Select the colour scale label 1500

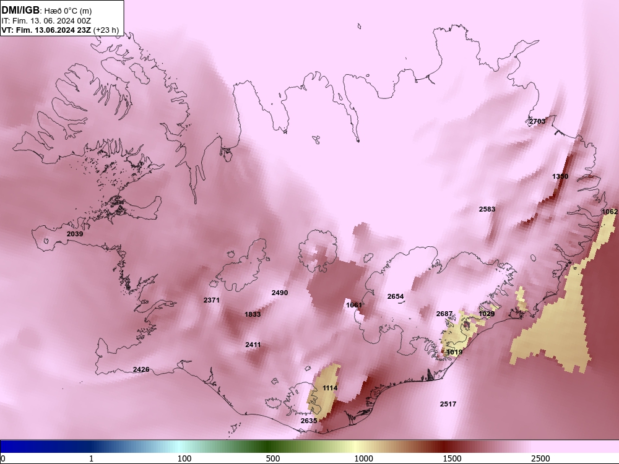click(x=452, y=458)
